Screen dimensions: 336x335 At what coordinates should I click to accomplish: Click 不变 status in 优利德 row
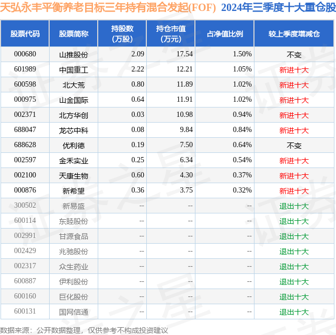click(x=294, y=146)
